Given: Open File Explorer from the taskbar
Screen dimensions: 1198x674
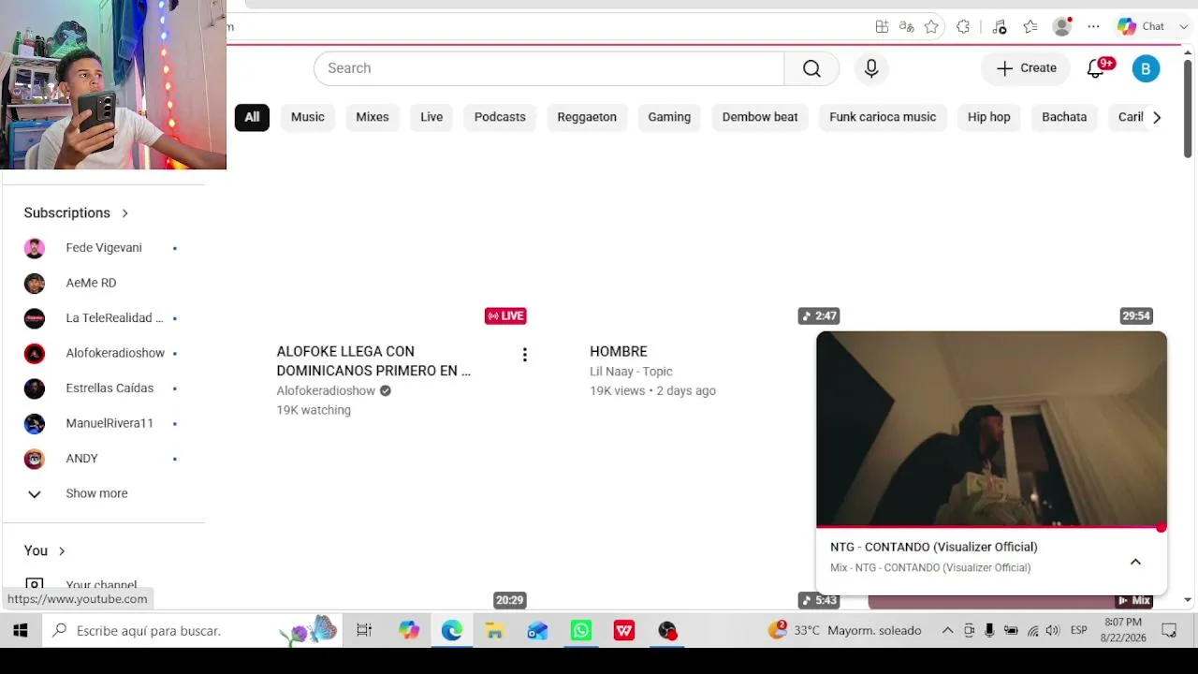Looking at the screenshot, I should pyautogui.click(x=494, y=631).
